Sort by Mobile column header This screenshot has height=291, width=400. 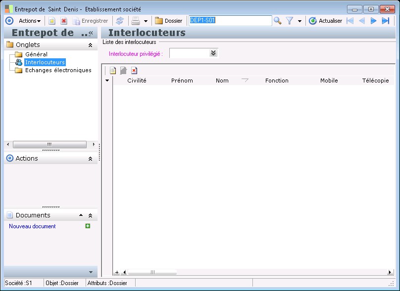(329, 81)
